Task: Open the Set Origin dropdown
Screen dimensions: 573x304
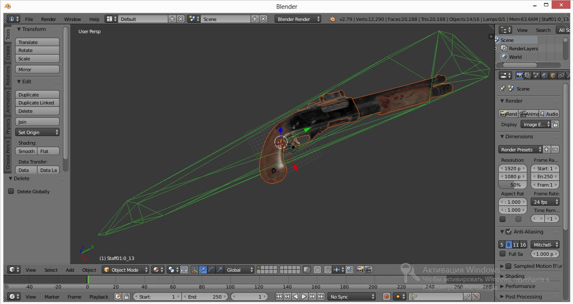Action: pyautogui.click(x=37, y=133)
